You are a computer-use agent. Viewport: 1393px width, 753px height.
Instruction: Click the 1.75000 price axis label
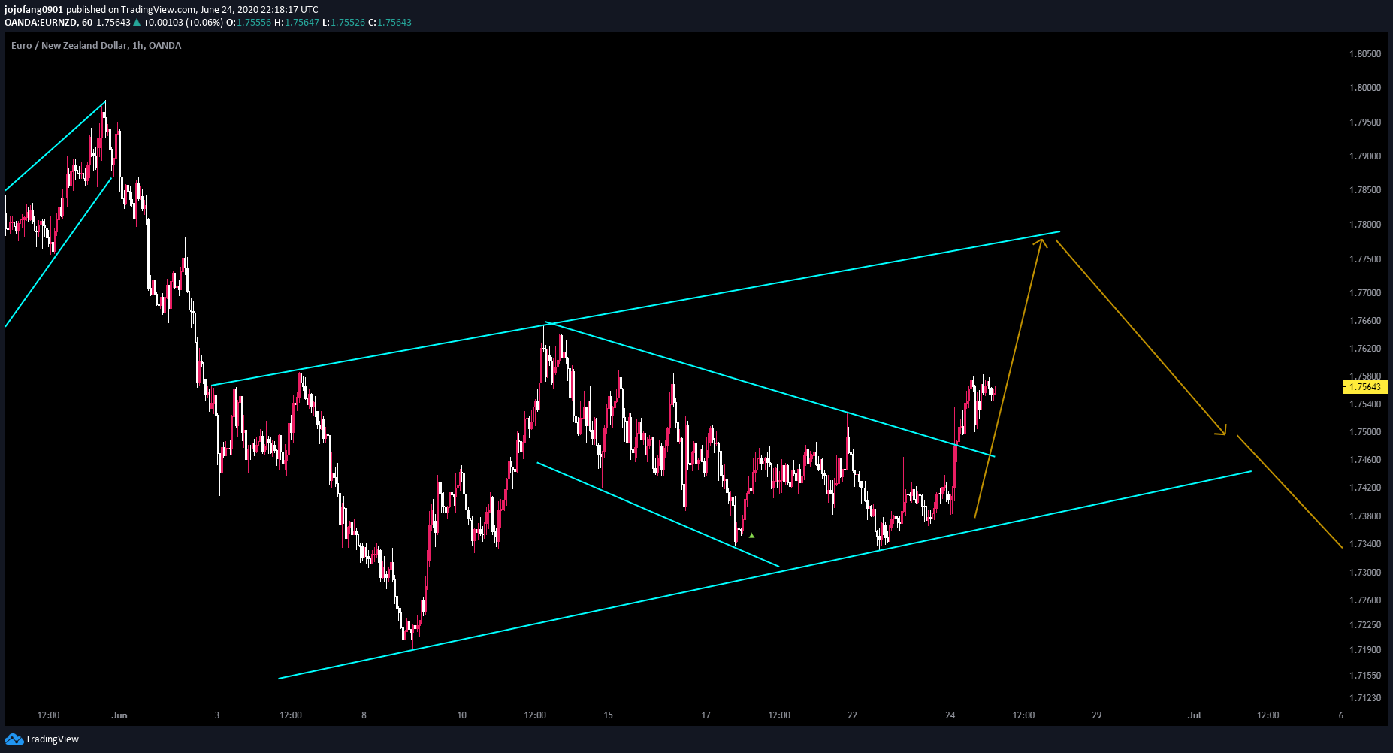pos(1365,432)
